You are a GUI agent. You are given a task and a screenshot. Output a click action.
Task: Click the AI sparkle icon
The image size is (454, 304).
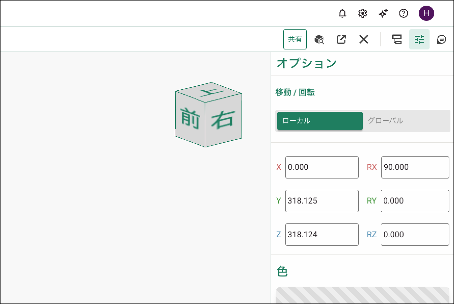point(383,13)
